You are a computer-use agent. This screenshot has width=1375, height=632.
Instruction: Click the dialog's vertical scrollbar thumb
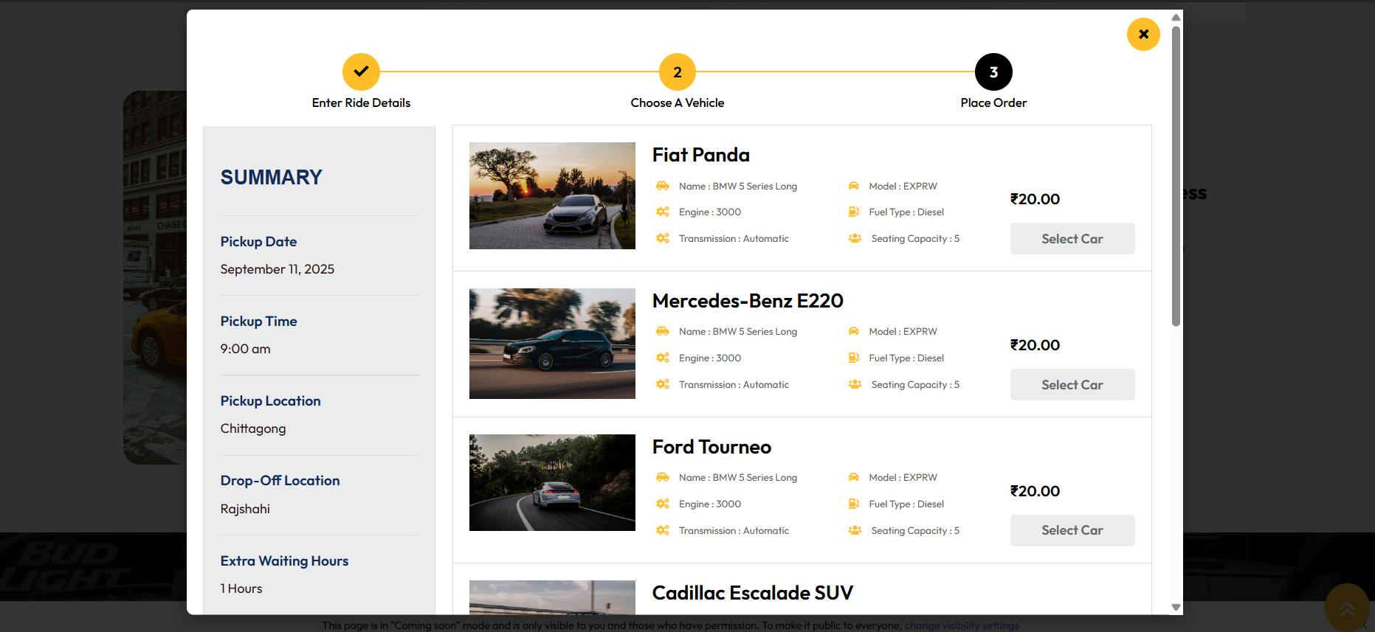pyautogui.click(x=1176, y=176)
